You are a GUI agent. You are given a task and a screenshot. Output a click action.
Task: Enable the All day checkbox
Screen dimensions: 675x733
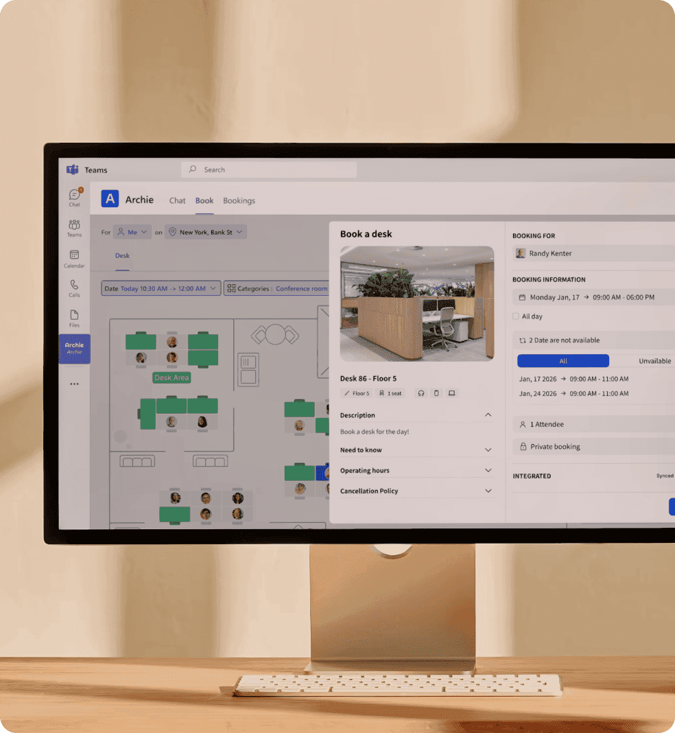(x=516, y=316)
